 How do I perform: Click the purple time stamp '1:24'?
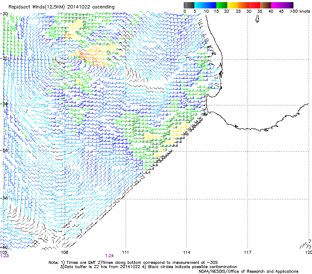(110, 256)
